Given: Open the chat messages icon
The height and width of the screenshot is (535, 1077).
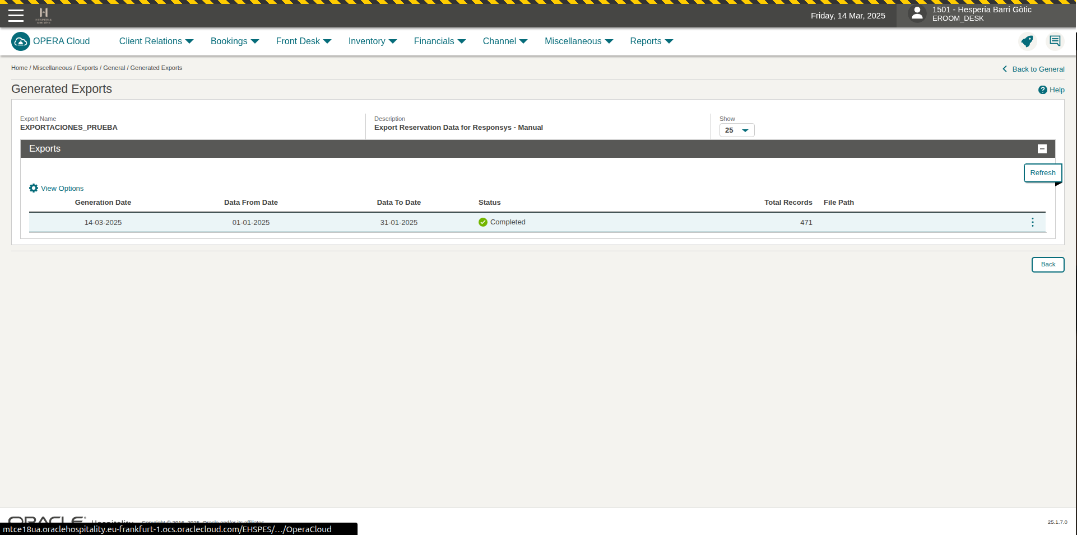Looking at the screenshot, I should point(1055,41).
